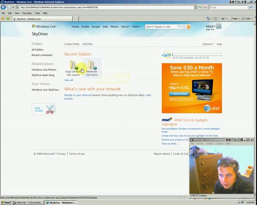This screenshot has width=257, height=205.
Task: Click the Stop loading X icon
Action: (205, 7)
